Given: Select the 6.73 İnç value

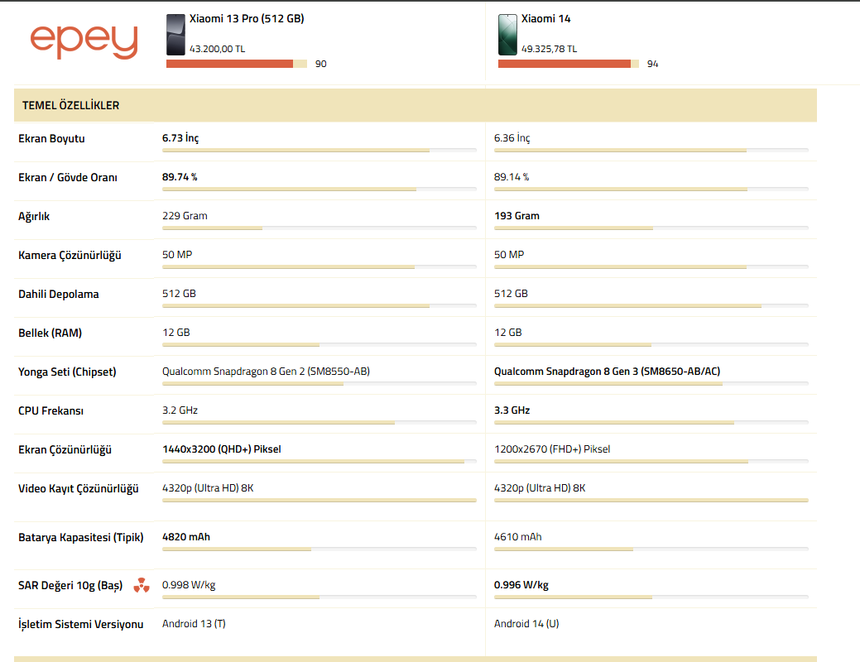Looking at the screenshot, I should click(x=180, y=138).
